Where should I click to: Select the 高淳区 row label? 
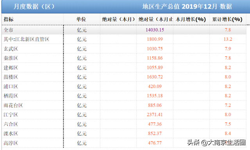(x=11, y=143)
